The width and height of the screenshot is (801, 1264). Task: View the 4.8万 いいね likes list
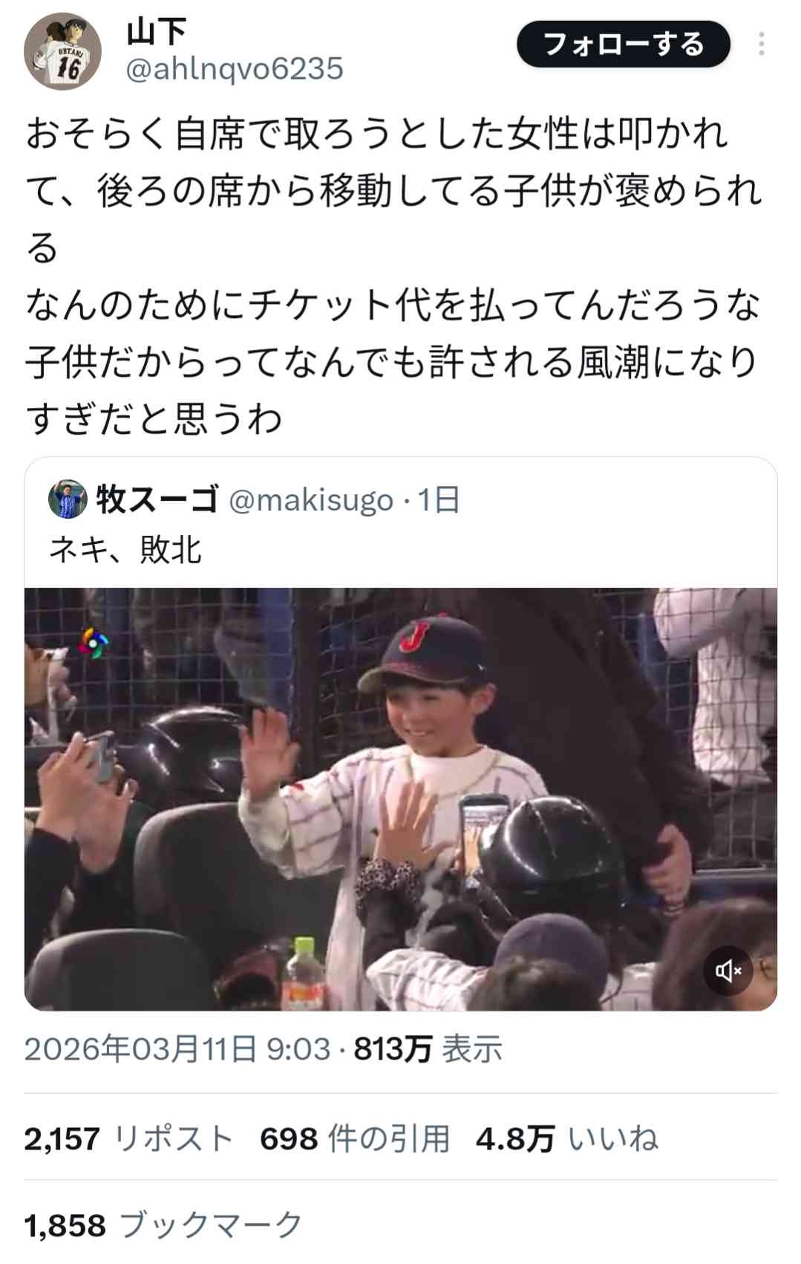567,1138
